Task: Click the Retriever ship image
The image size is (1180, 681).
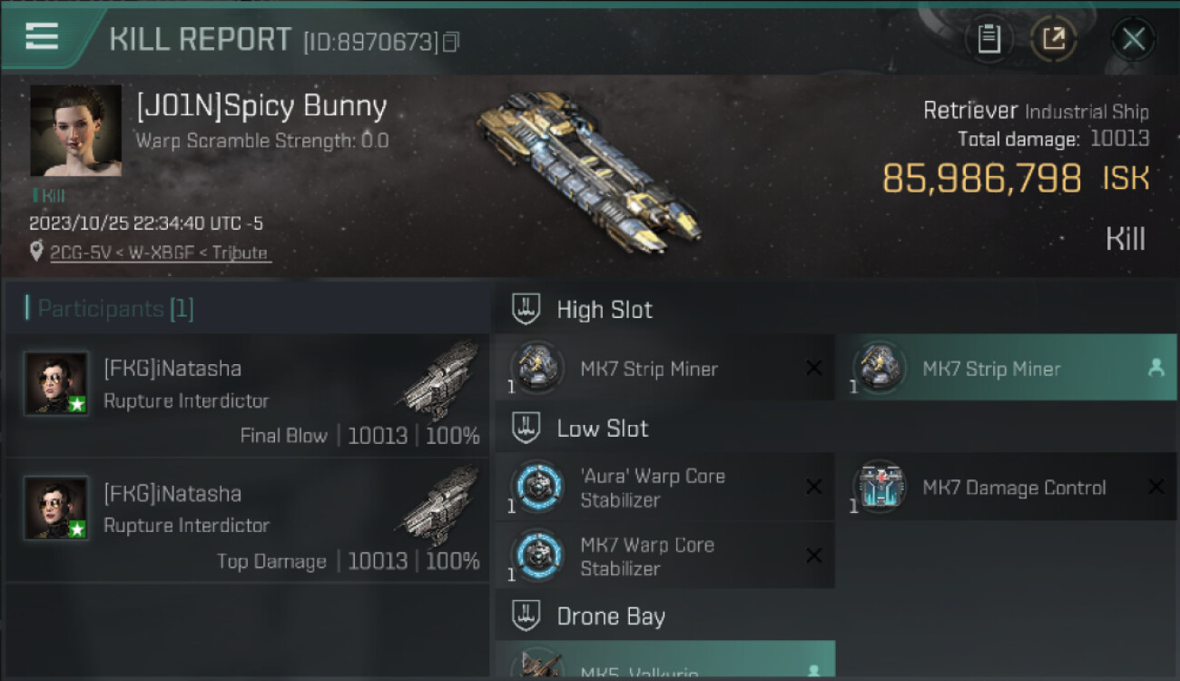Action: [589, 174]
